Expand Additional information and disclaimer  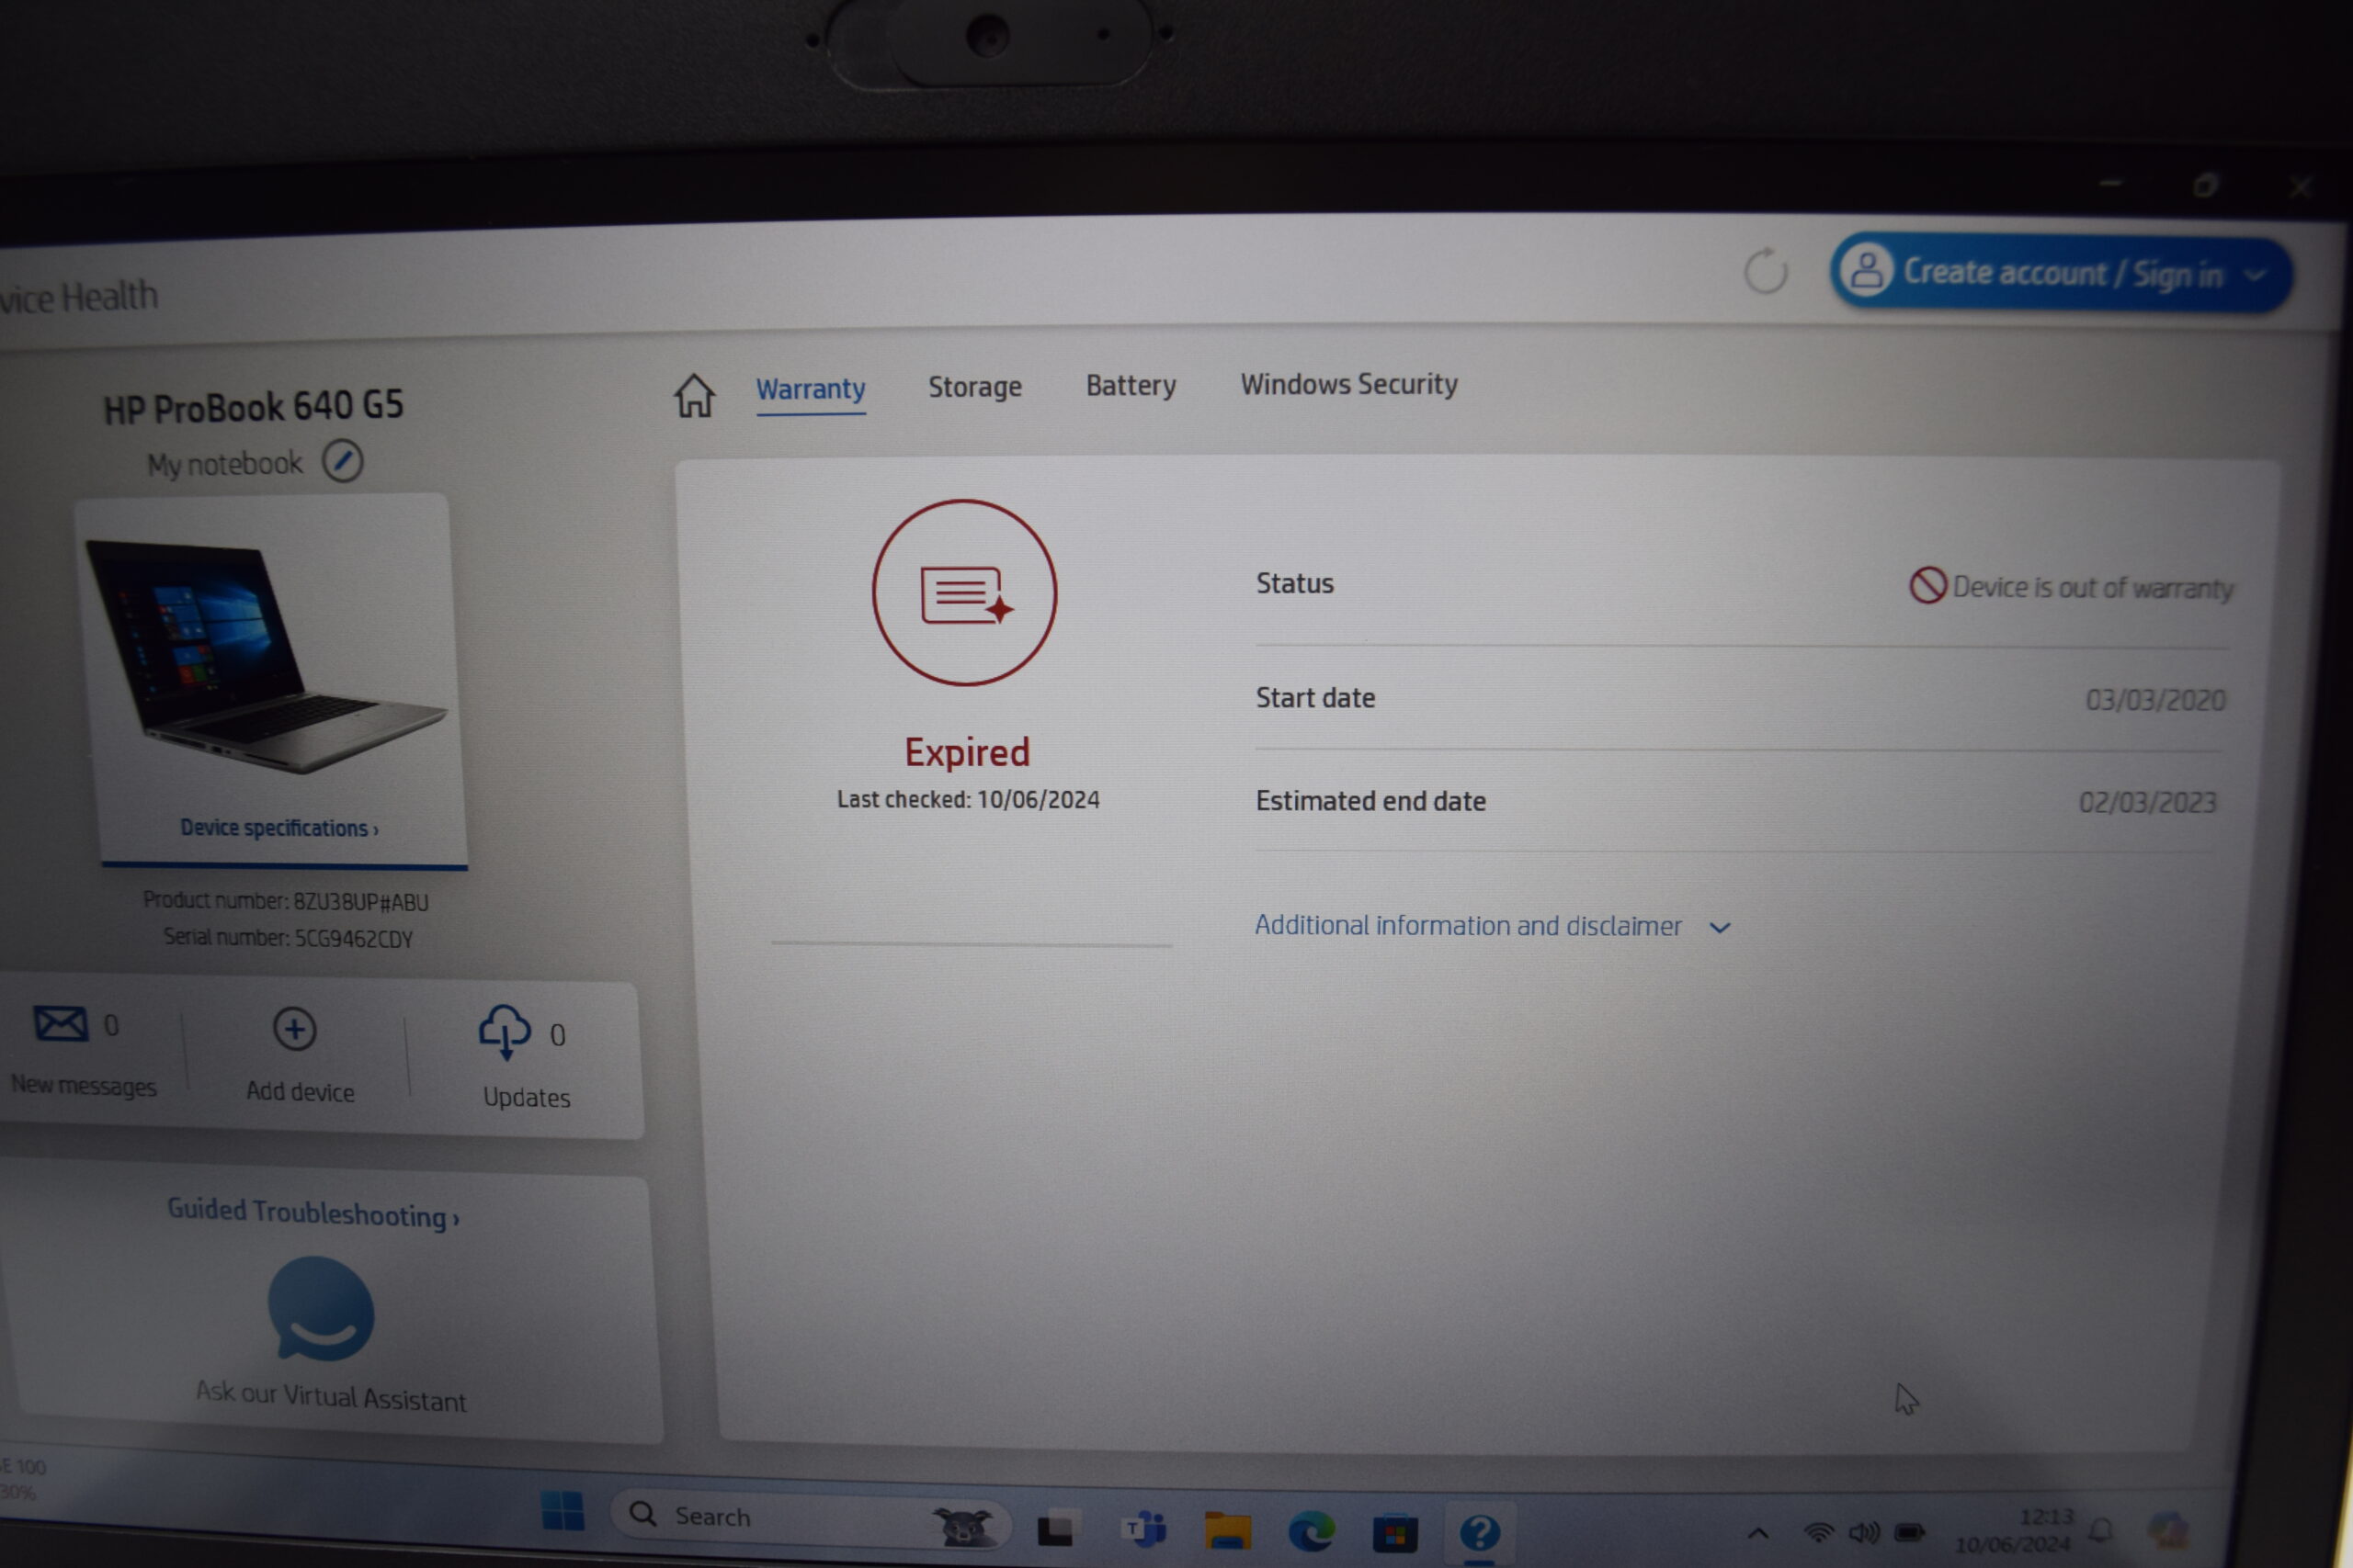(x=1493, y=926)
